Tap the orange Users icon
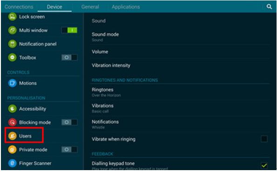The height and width of the screenshot is (172, 277). (x=12, y=136)
